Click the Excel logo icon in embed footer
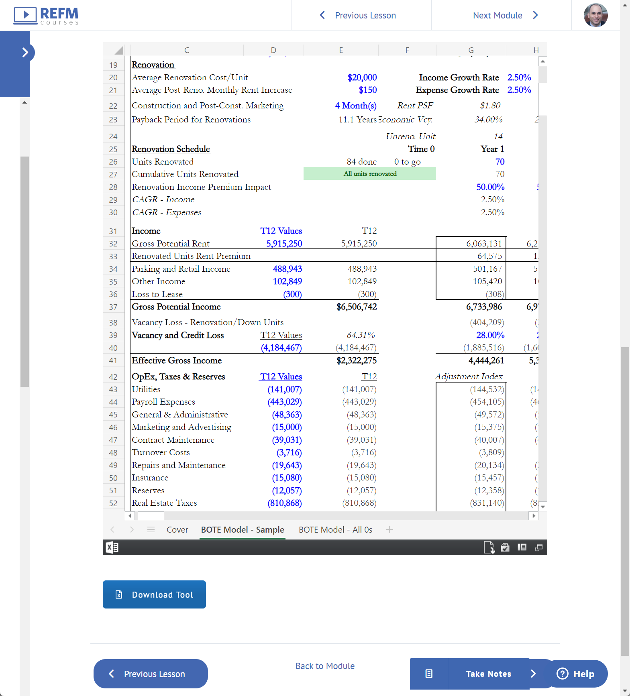The image size is (630, 696). (112, 547)
